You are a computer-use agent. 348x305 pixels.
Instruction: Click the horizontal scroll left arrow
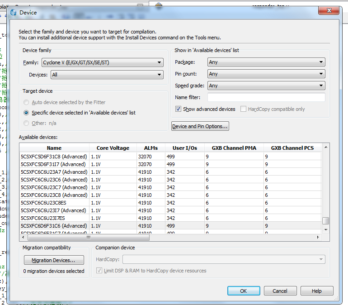point(23,237)
